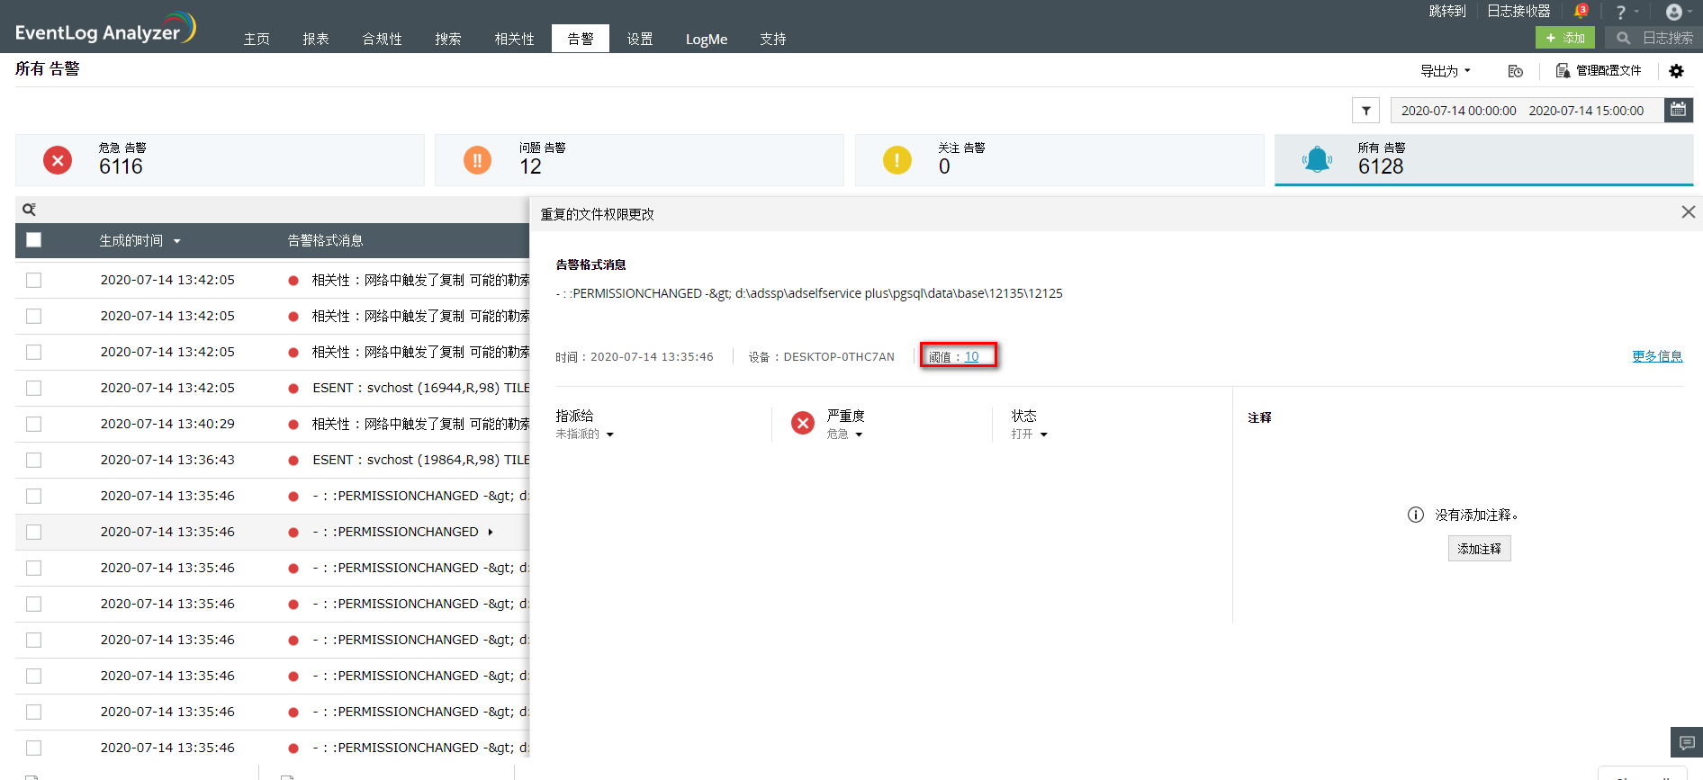1703x780 pixels.
Task: Click the EventLog Analyzer logo
Action: [x=104, y=29]
